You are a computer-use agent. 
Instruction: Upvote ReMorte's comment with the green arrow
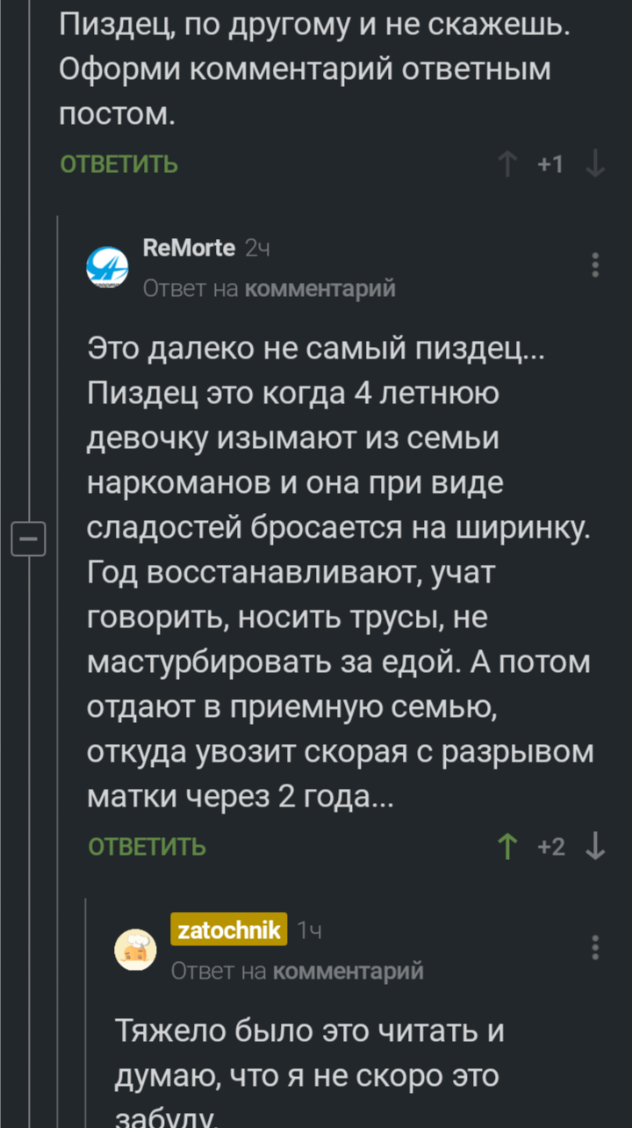[507, 847]
